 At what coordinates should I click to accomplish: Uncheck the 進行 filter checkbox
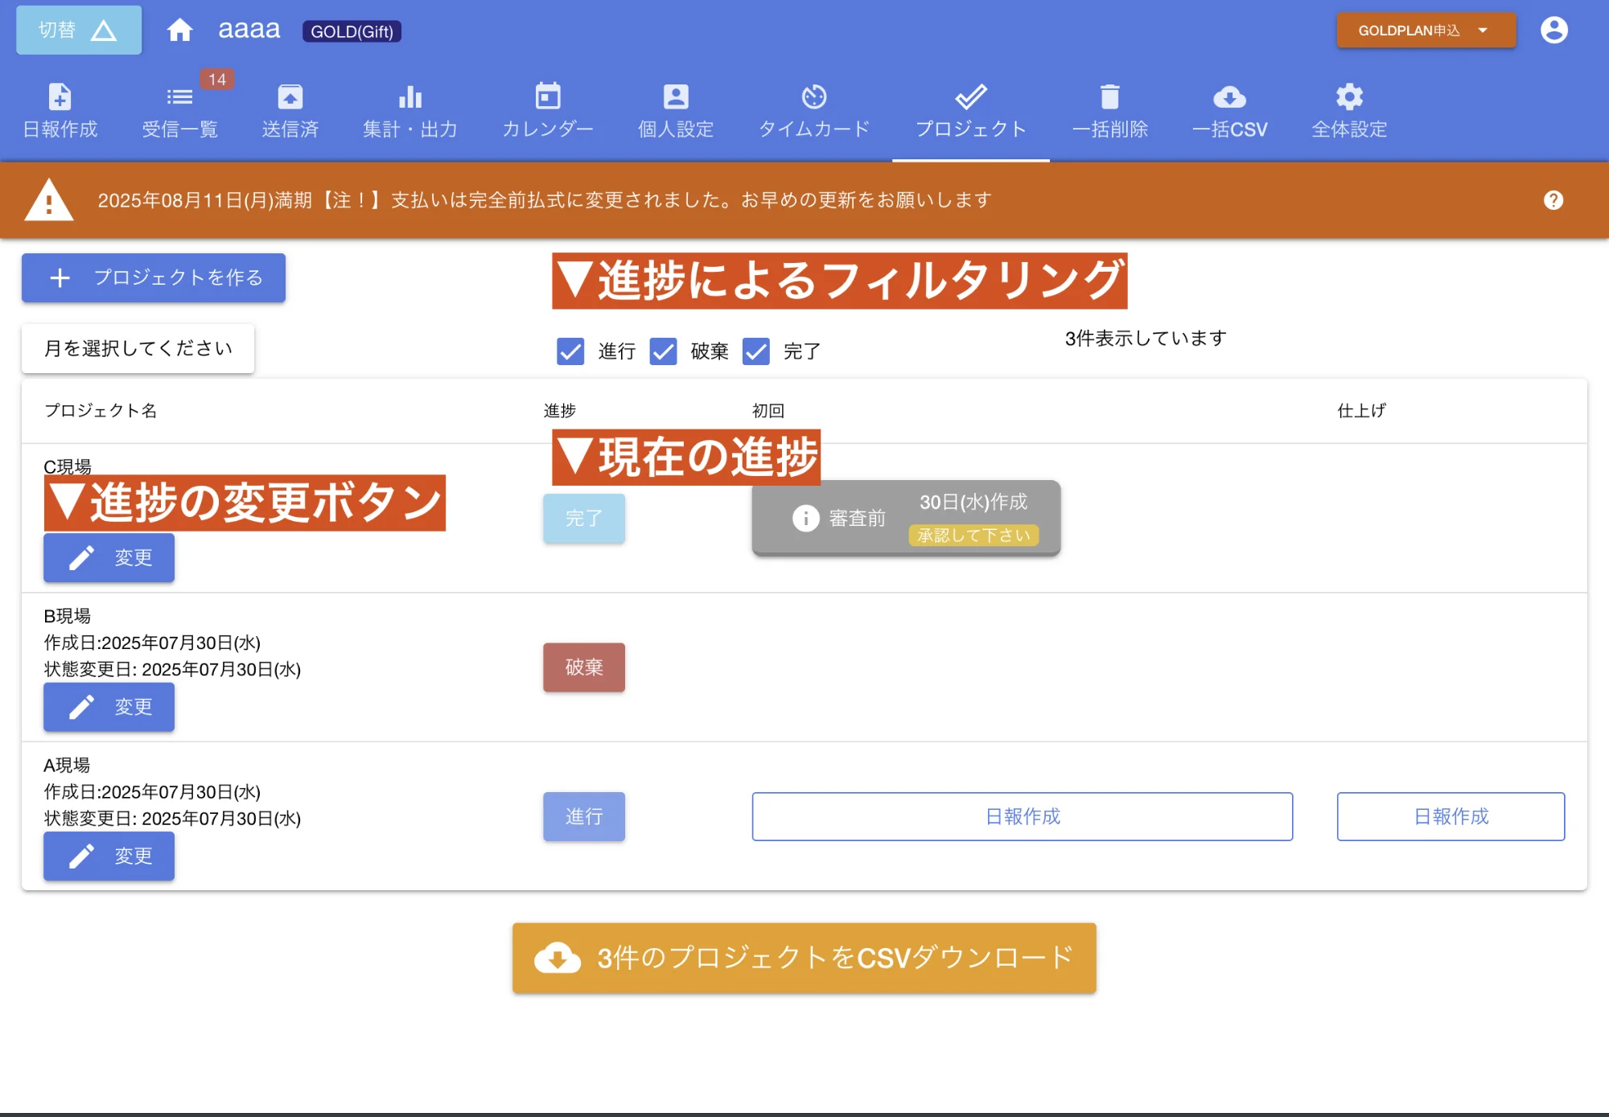click(x=570, y=351)
